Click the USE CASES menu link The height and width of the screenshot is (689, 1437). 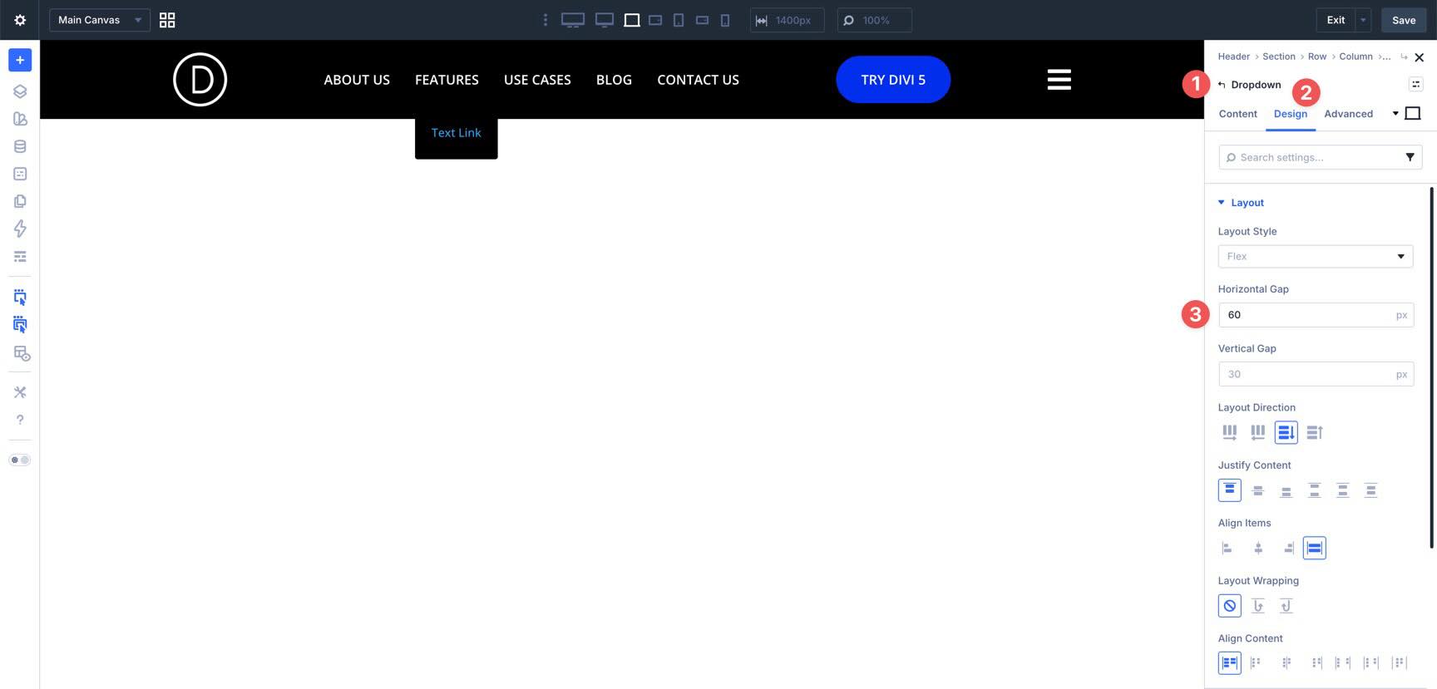coord(537,80)
